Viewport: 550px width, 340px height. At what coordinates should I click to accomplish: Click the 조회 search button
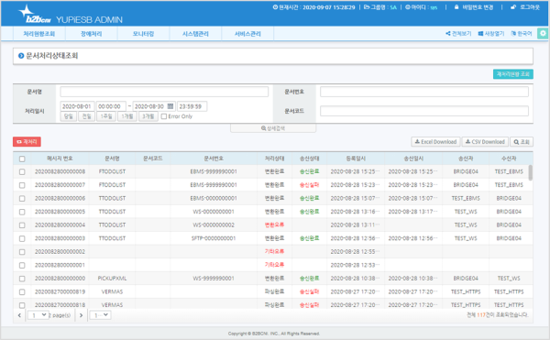[522, 142]
